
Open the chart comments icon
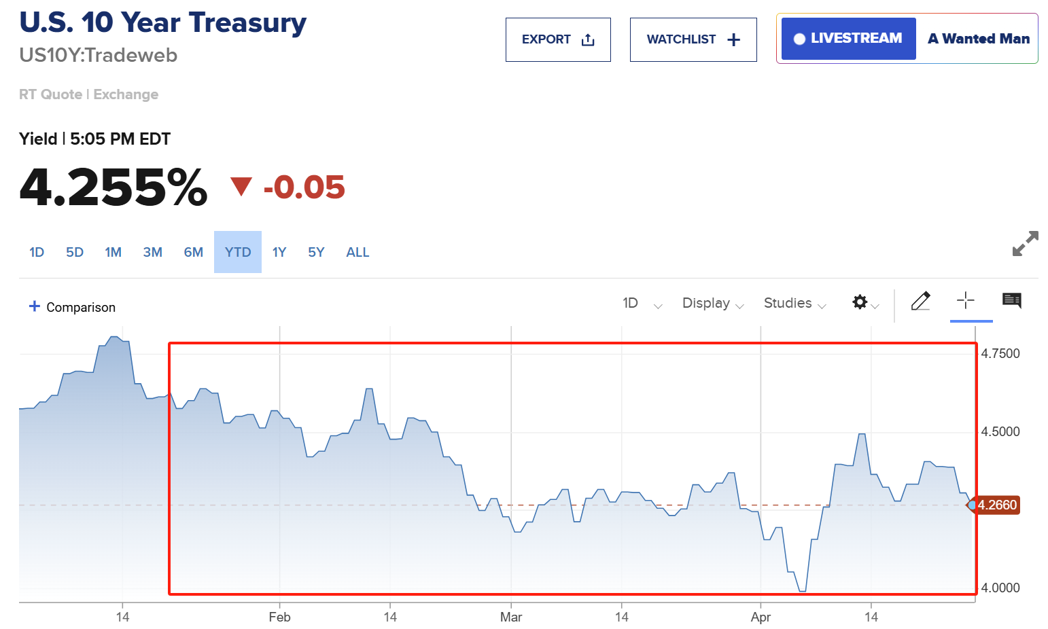click(1011, 300)
